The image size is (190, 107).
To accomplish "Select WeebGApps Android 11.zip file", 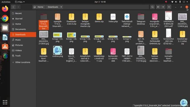I will point(99,55).
